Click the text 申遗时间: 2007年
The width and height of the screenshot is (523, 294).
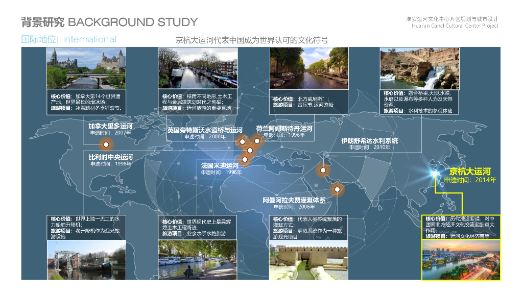click(110, 133)
